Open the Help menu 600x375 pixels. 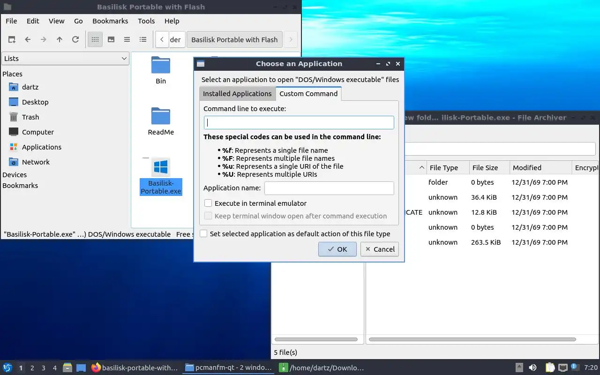[x=172, y=21]
